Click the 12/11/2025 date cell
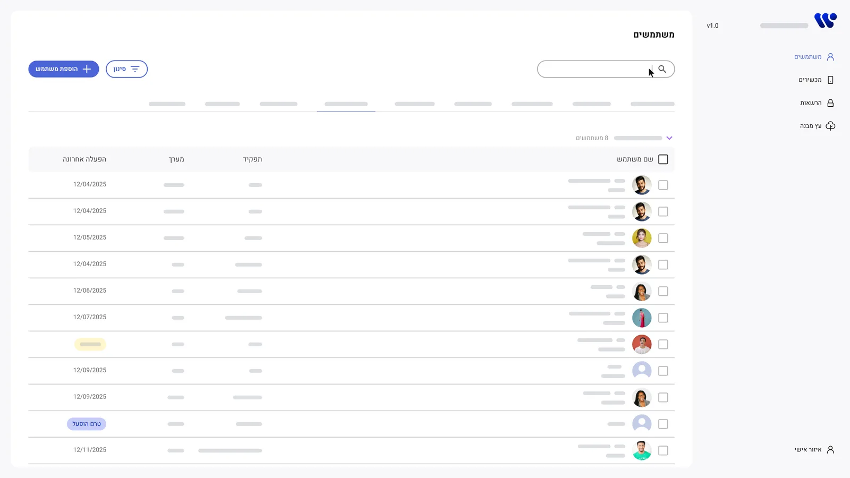Image resolution: width=850 pixels, height=478 pixels. point(90,450)
